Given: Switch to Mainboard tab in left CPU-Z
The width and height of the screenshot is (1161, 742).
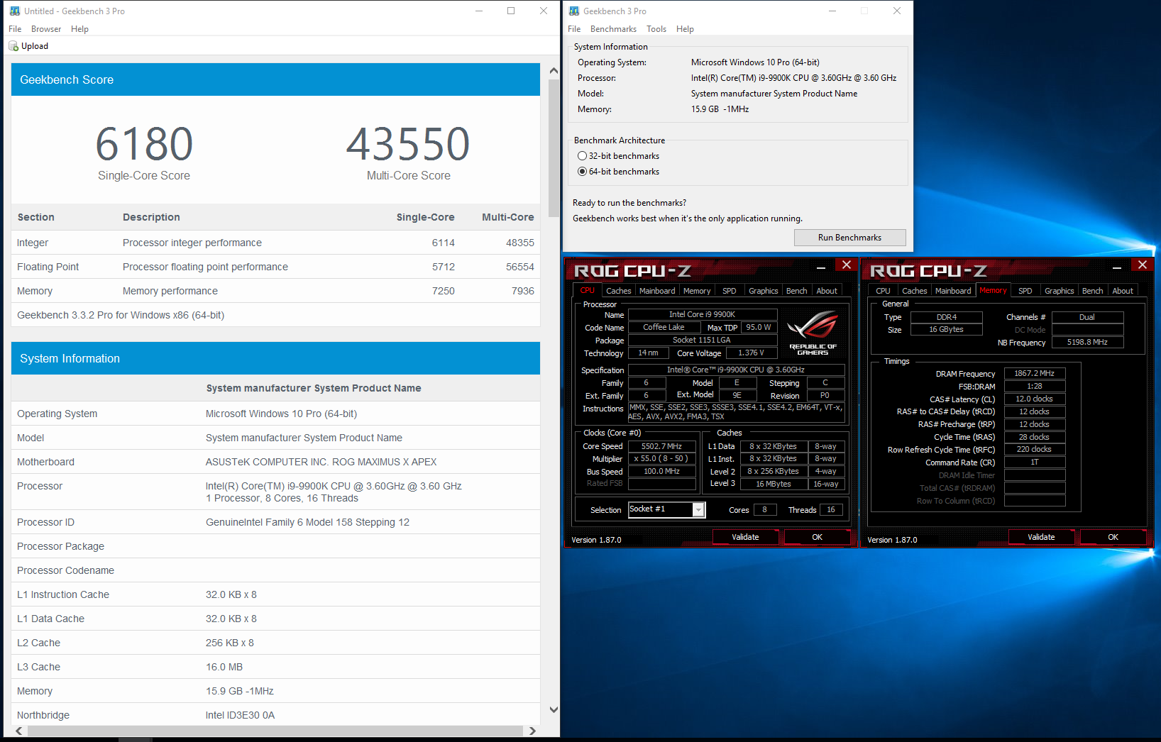Looking at the screenshot, I should 657,291.
